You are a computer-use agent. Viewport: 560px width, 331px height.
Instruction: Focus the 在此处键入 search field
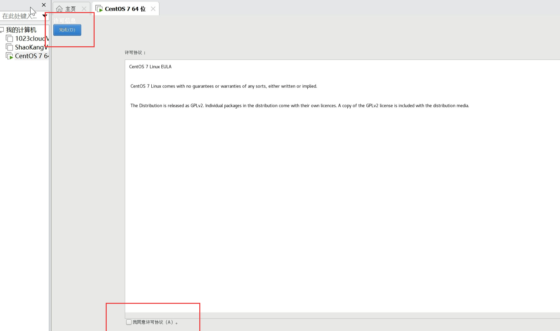click(x=20, y=16)
